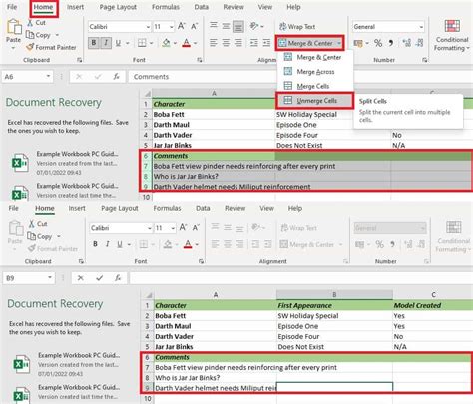The height and width of the screenshot is (404, 473).
Task: Top align cell content in upper ribbon
Action: [x=214, y=26]
